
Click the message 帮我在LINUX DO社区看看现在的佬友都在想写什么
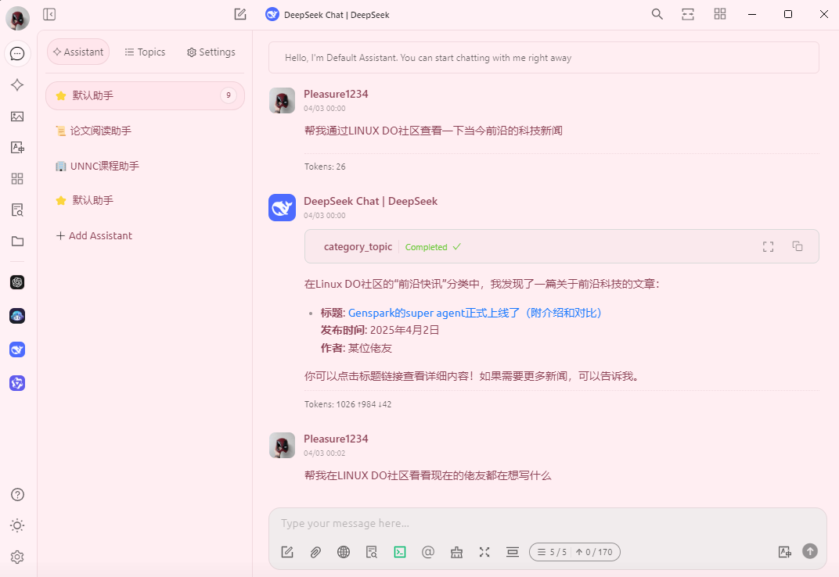point(427,475)
